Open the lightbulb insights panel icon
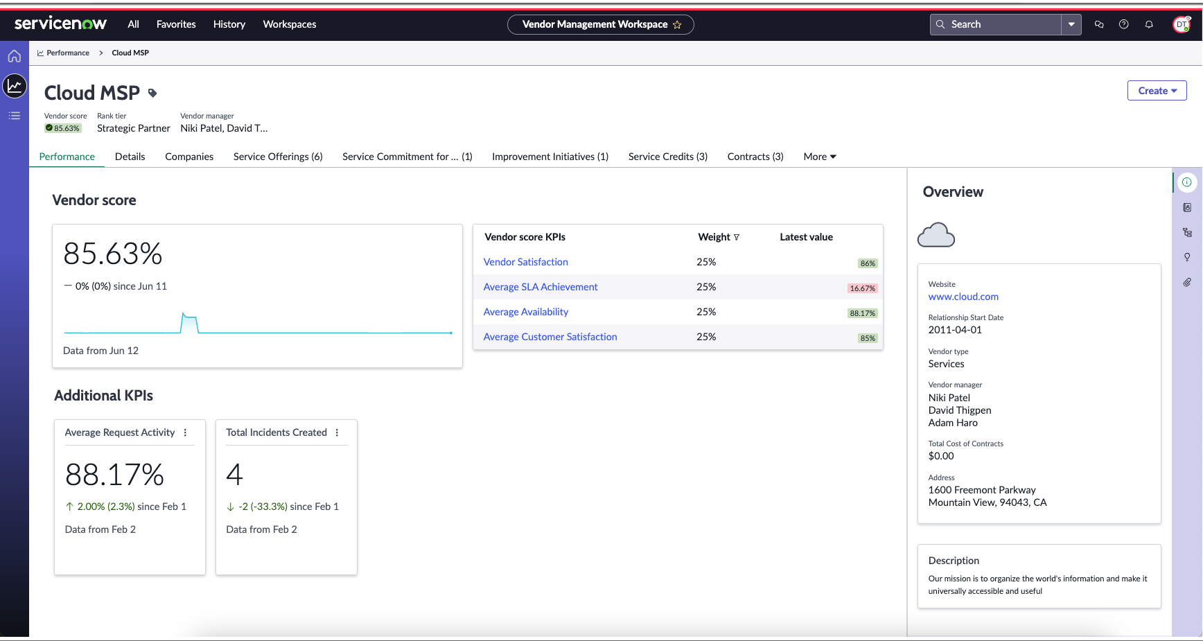1203x641 pixels. pyautogui.click(x=1187, y=257)
